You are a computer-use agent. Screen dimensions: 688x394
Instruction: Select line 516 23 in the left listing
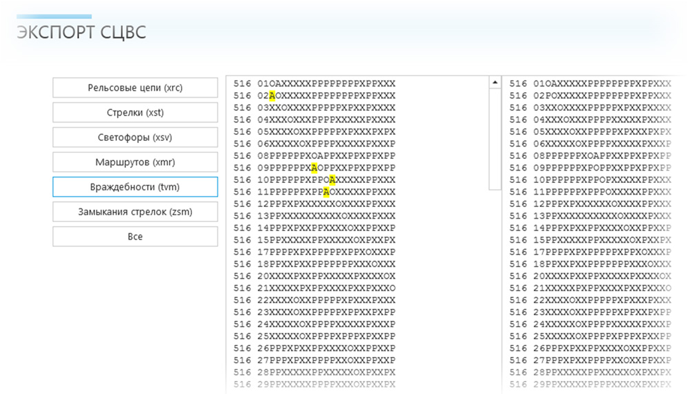(x=314, y=312)
